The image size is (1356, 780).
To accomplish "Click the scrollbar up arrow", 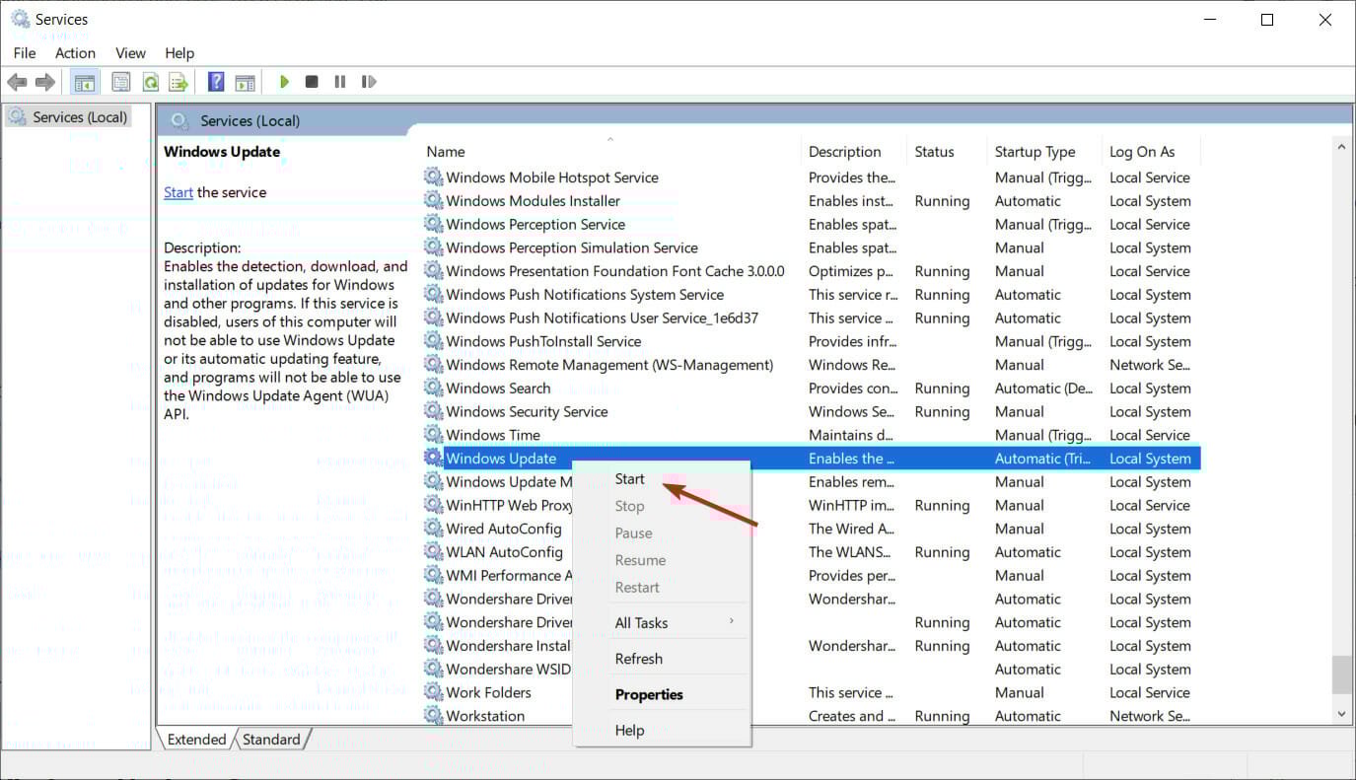I will pyautogui.click(x=1341, y=147).
